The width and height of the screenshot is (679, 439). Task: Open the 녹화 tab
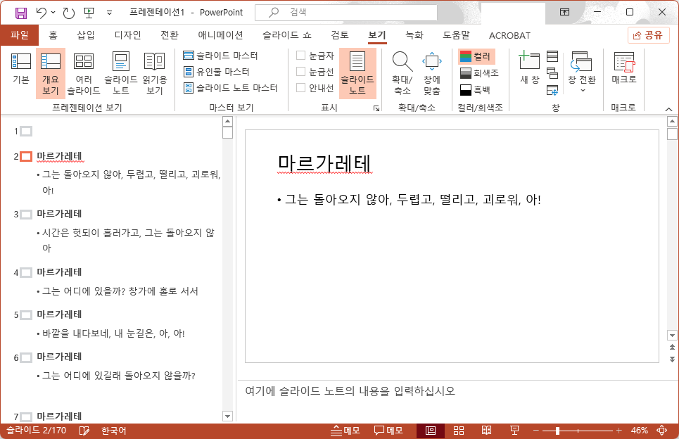[x=414, y=35]
